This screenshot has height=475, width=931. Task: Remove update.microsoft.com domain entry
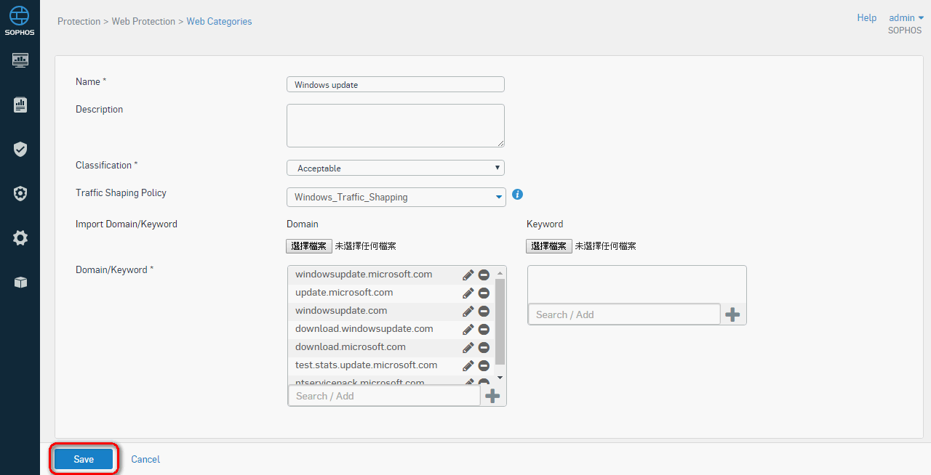coord(484,293)
